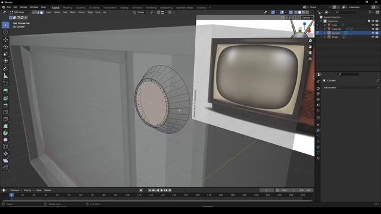
Task: Toggle Collection exclude checkbox
Action: pos(369,21)
